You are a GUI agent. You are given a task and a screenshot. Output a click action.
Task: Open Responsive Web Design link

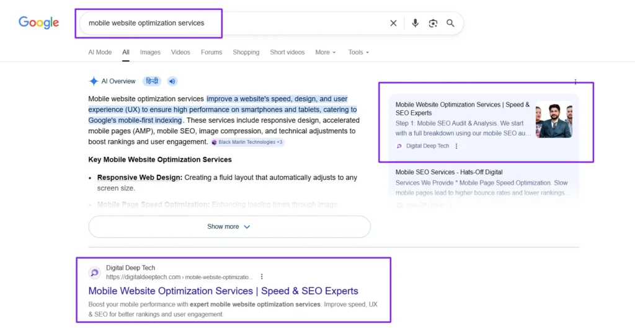tap(140, 177)
